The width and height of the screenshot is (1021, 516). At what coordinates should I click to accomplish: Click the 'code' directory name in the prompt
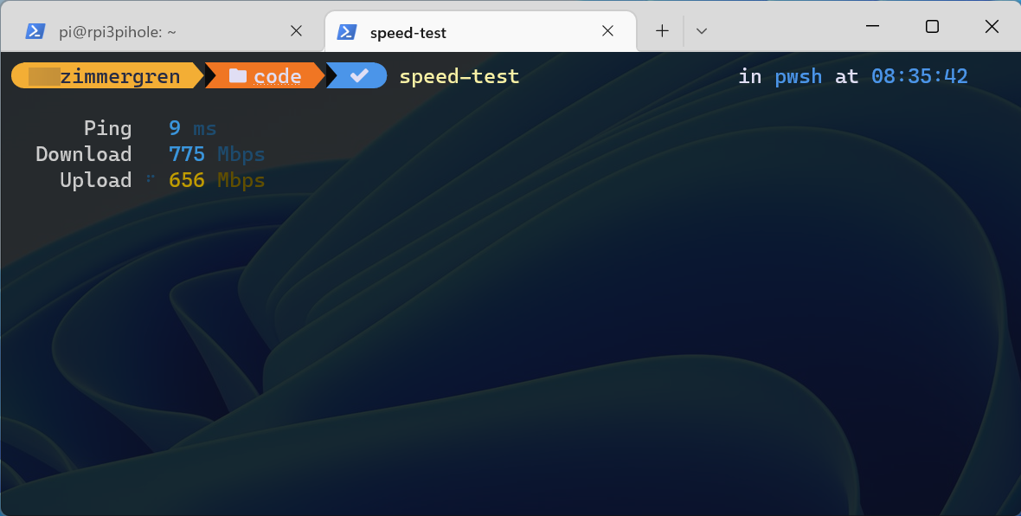[278, 76]
